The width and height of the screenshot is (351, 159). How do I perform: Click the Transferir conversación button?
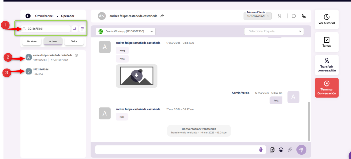click(x=327, y=65)
